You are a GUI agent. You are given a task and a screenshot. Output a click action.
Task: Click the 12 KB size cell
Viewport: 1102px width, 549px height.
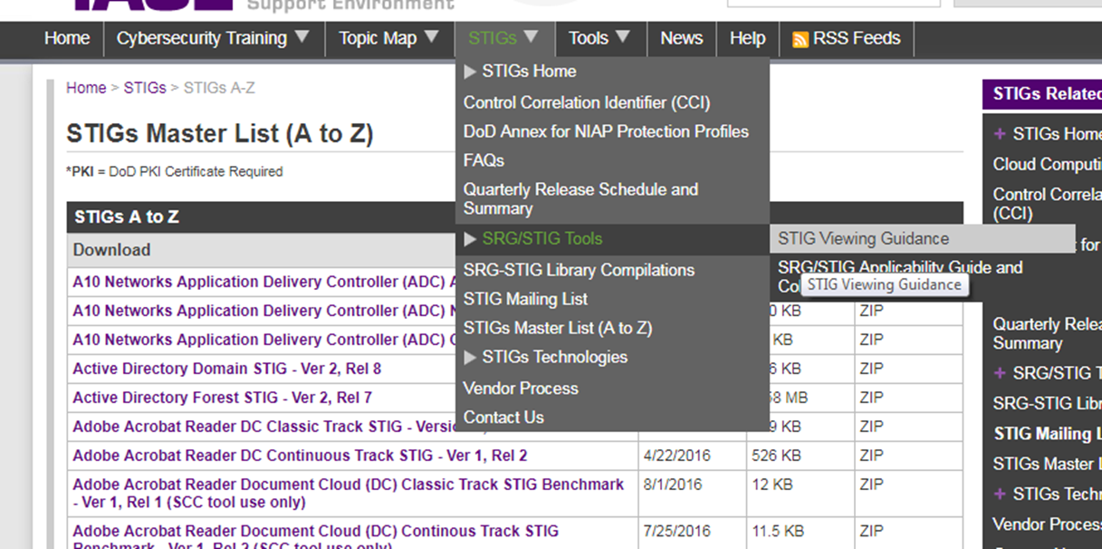(x=772, y=485)
